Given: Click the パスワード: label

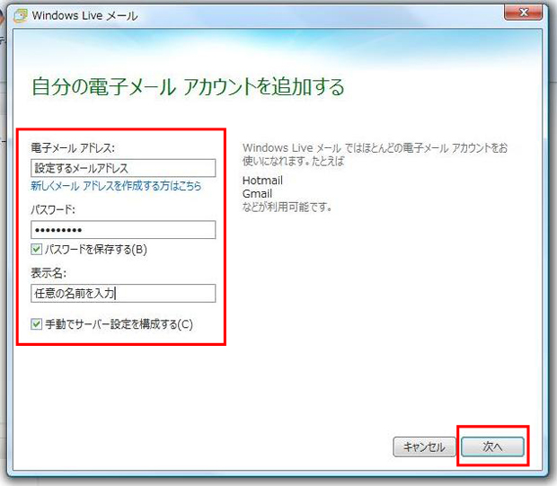Looking at the screenshot, I should click(x=56, y=210).
